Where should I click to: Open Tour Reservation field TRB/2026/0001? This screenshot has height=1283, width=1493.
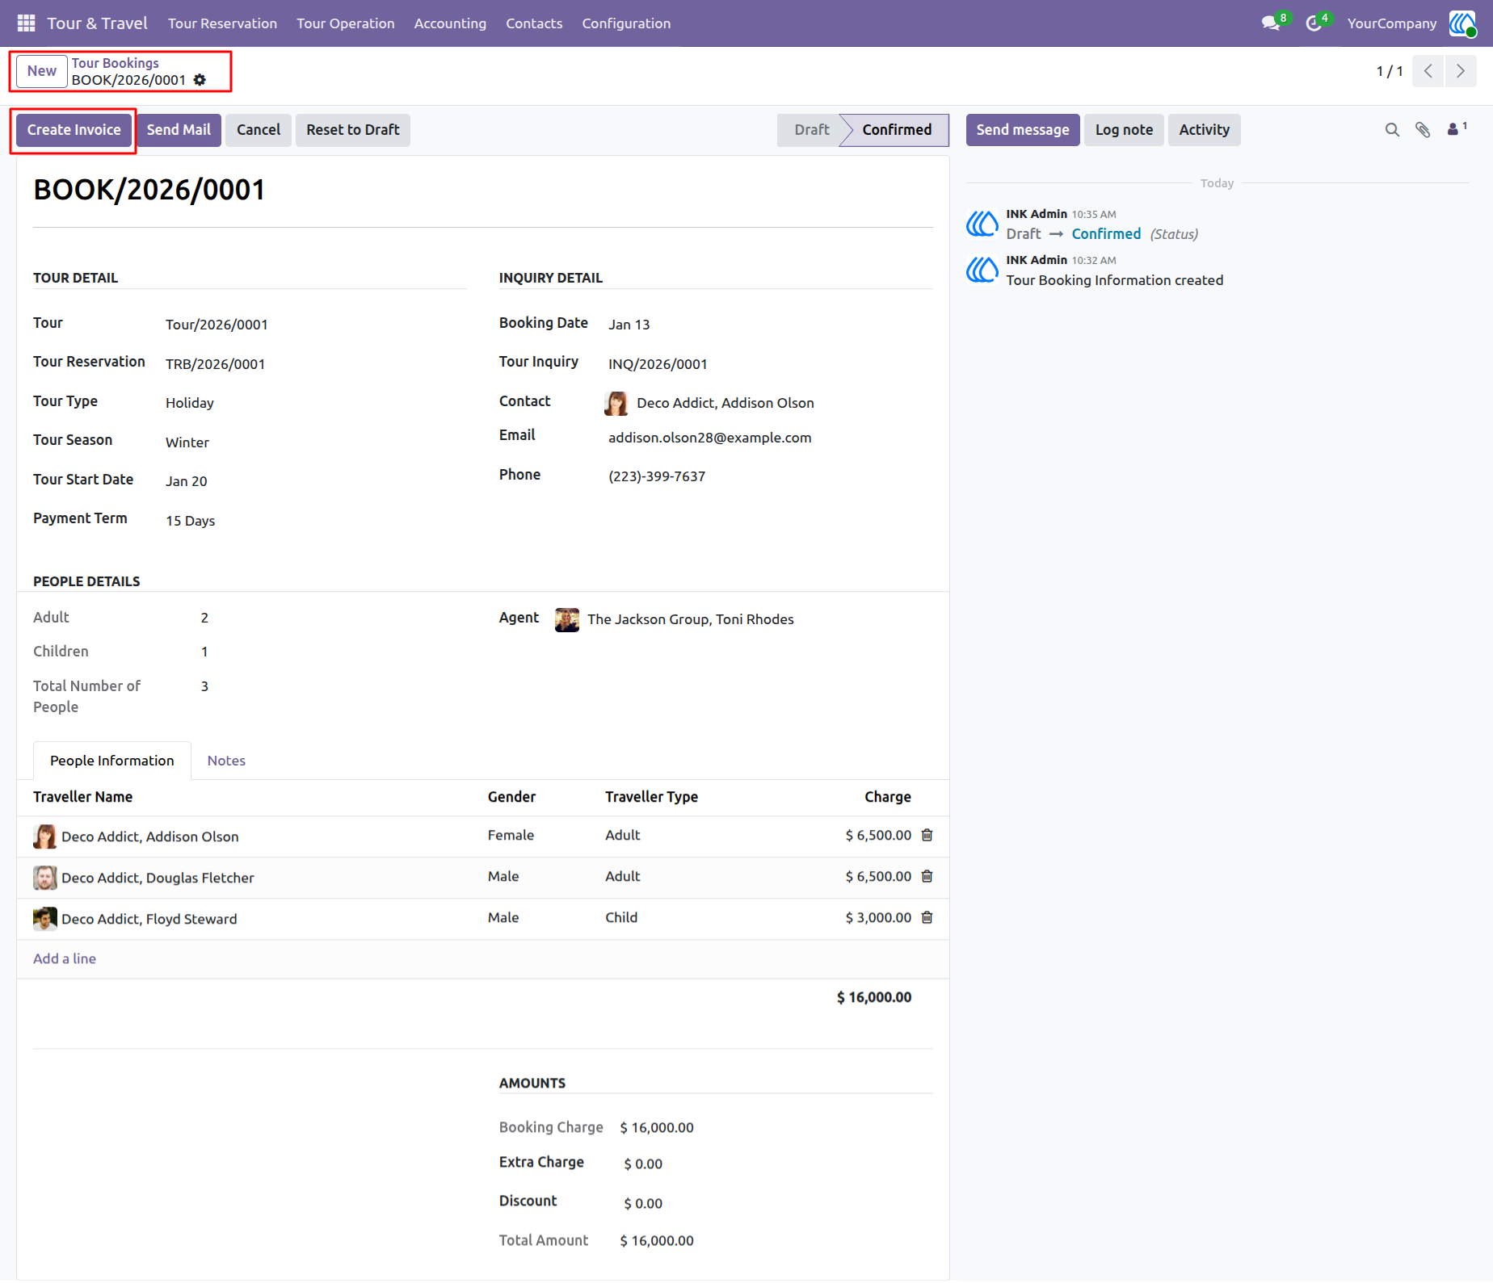tap(215, 364)
